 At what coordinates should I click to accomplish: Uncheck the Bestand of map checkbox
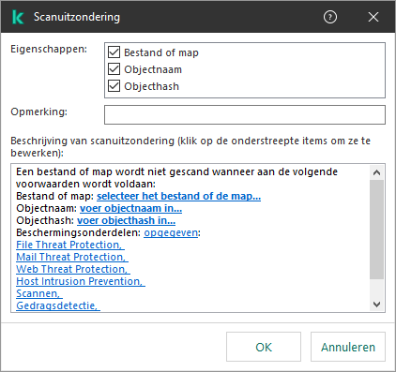tap(114, 52)
